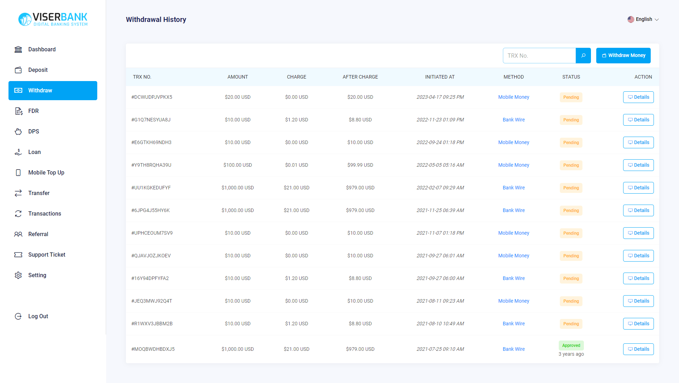
Task: Select FDR in the sidebar
Action: click(53, 111)
